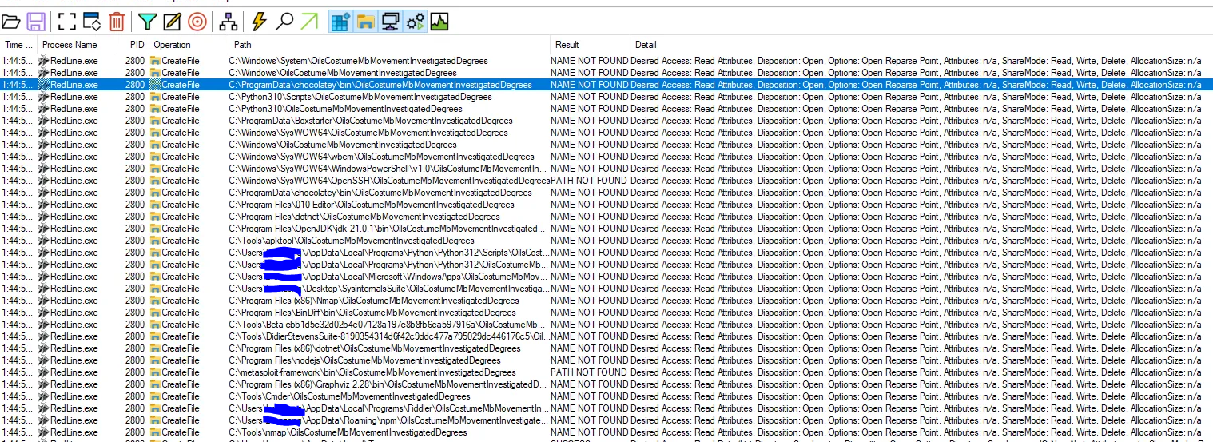The width and height of the screenshot is (1213, 442).
Task: Show the Process Tree via hierarchy icon
Action: pyautogui.click(x=228, y=22)
